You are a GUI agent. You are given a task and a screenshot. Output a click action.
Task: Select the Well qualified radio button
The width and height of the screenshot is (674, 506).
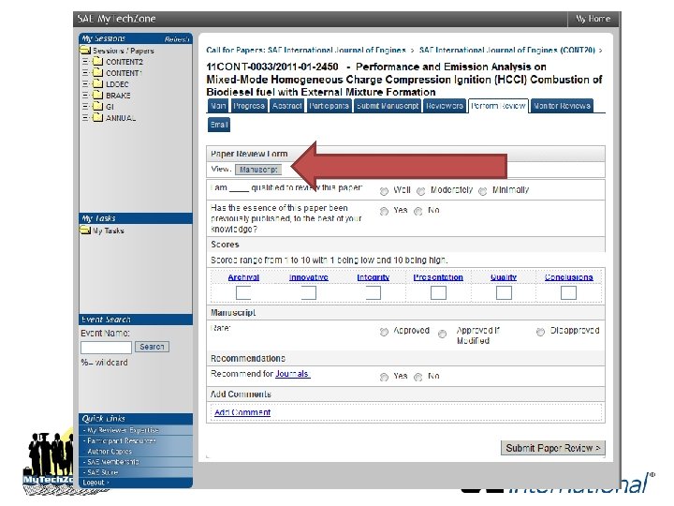384,191
